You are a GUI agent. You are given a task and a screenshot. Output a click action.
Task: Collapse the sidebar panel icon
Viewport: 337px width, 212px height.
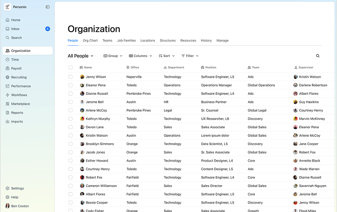point(48,7)
